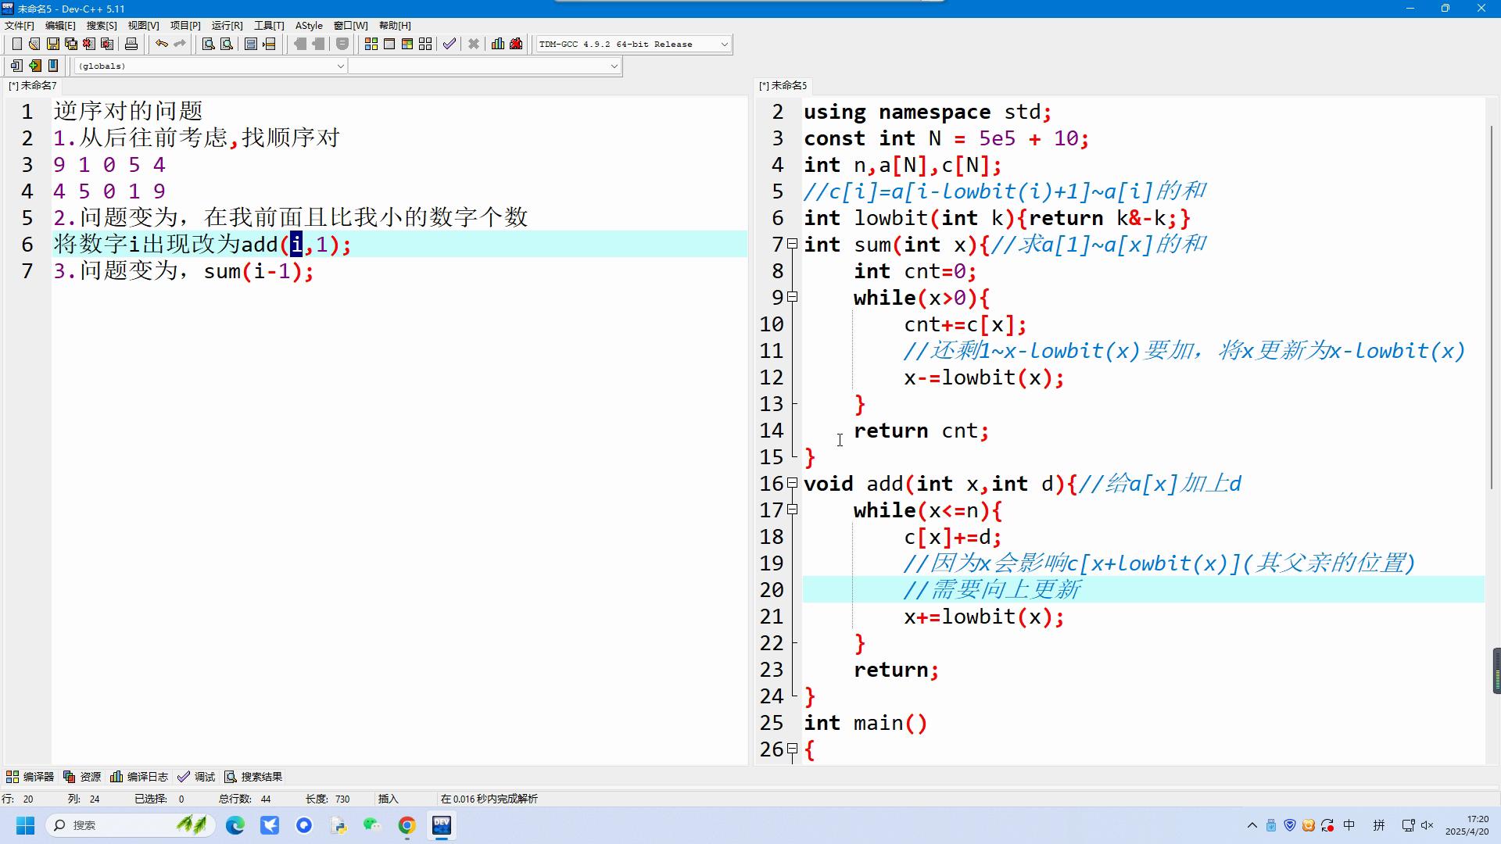Screen dimensions: 1501x844
Task: Open the 运行[R] menu
Action: pyautogui.click(x=227, y=26)
